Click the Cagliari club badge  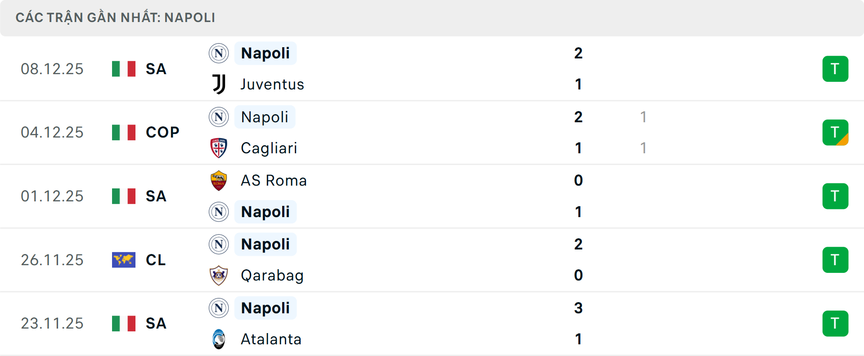click(219, 148)
